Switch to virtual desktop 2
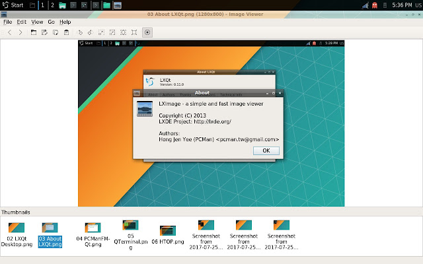The height and width of the screenshot is (264, 423). [52, 5]
